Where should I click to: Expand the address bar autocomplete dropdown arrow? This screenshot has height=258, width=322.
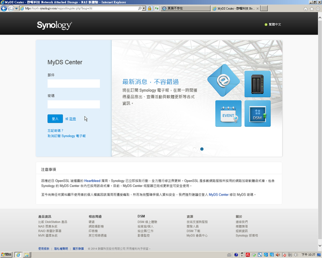tap(144, 9)
